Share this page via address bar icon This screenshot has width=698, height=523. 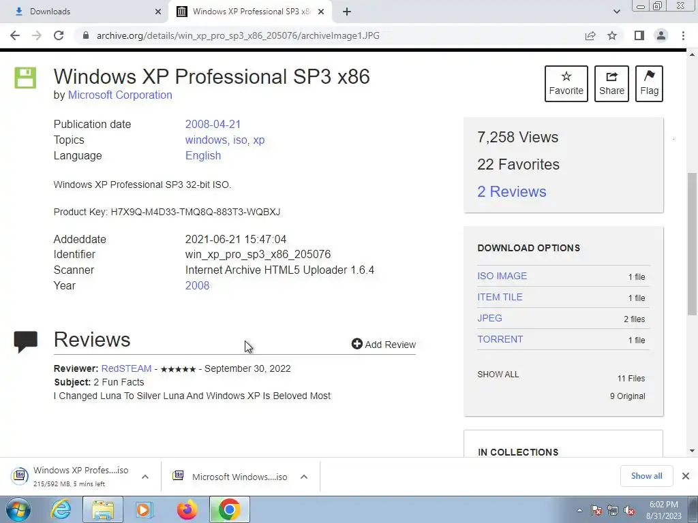coord(590,35)
